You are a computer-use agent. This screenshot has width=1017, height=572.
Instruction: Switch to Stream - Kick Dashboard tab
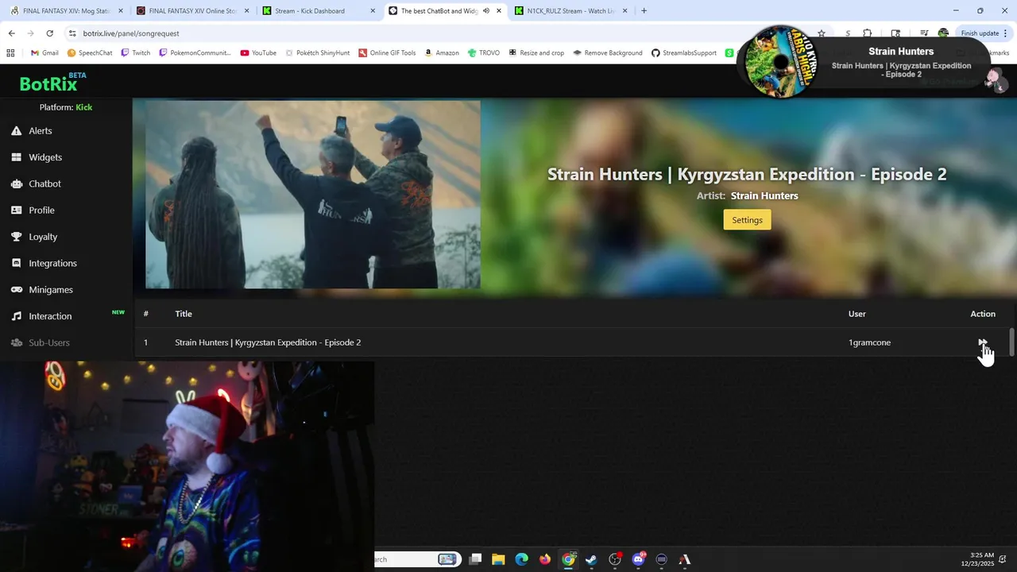pos(318,11)
